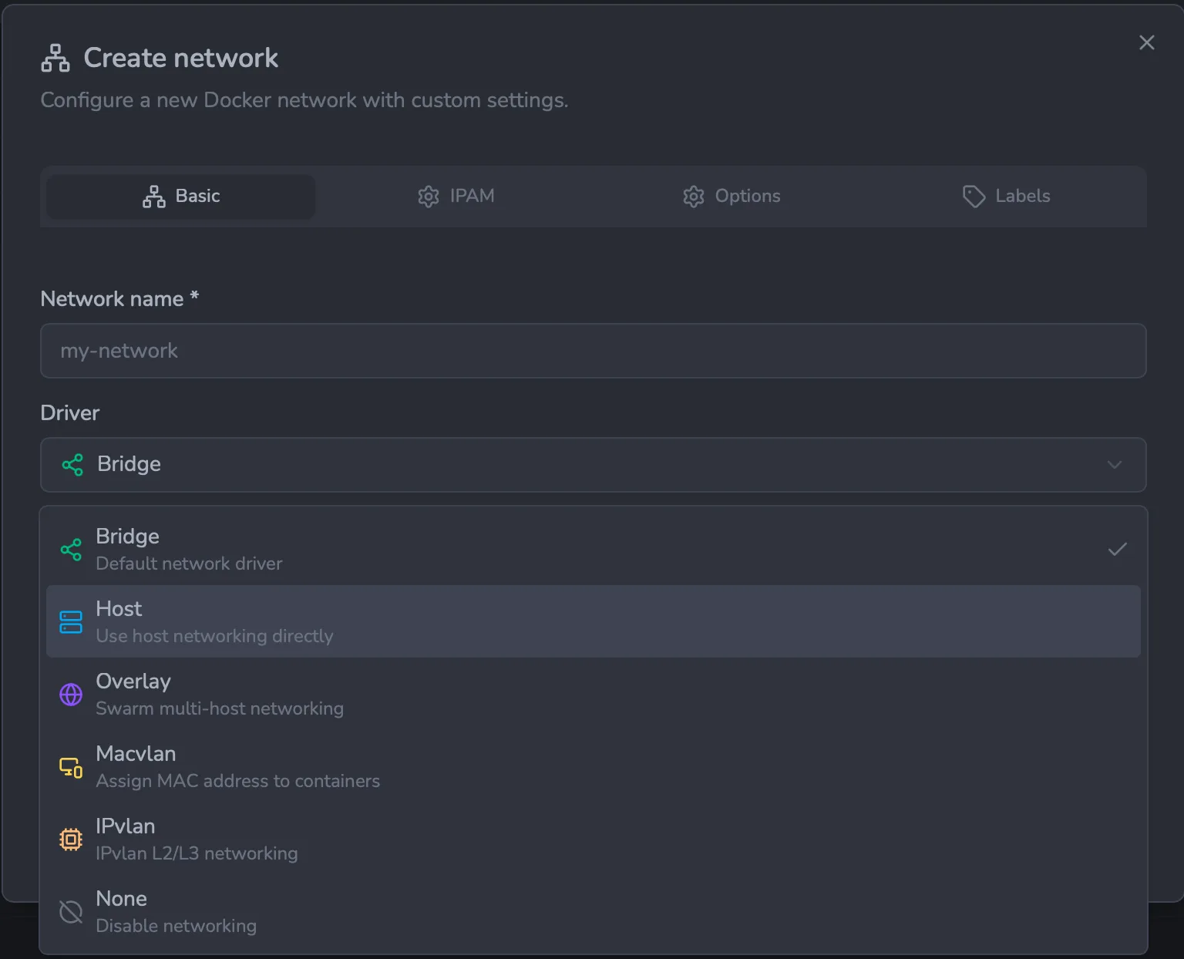Click the checkmark on Bridge option
The height and width of the screenshot is (959, 1184).
click(x=1118, y=550)
